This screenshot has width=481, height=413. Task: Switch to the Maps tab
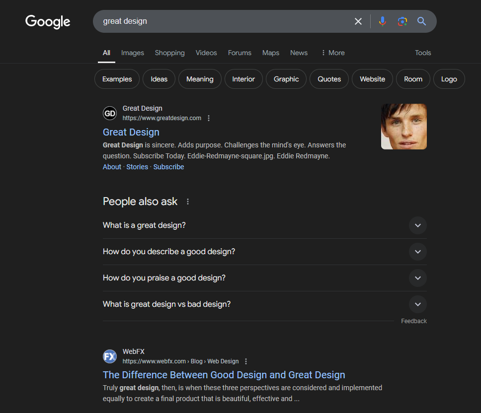[270, 53]
